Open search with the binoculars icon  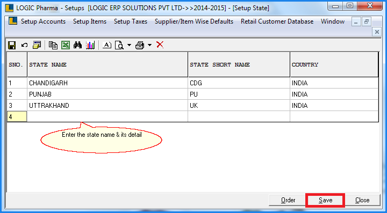pos(78,45)
